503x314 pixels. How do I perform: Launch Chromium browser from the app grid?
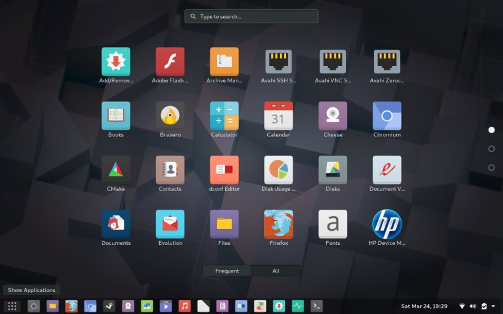pos(387,116)
